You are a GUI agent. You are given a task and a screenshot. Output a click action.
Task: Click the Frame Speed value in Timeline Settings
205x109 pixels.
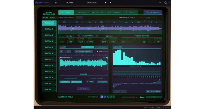click(158, 42)
